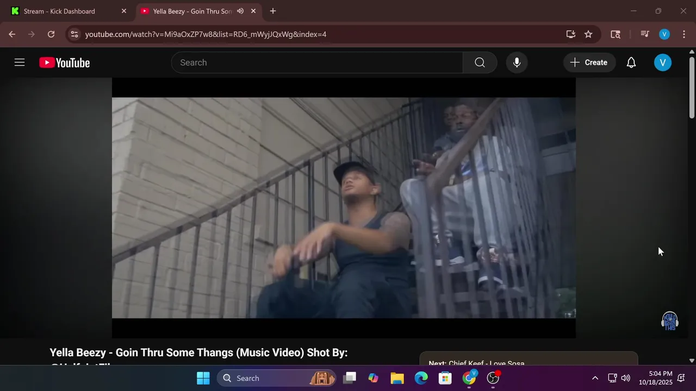
Task: Open the notification center icon
Action: 681,378
